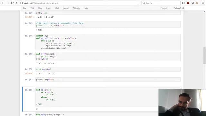
Task: Click the In [63] prompt
Action: tap(30, 23)
